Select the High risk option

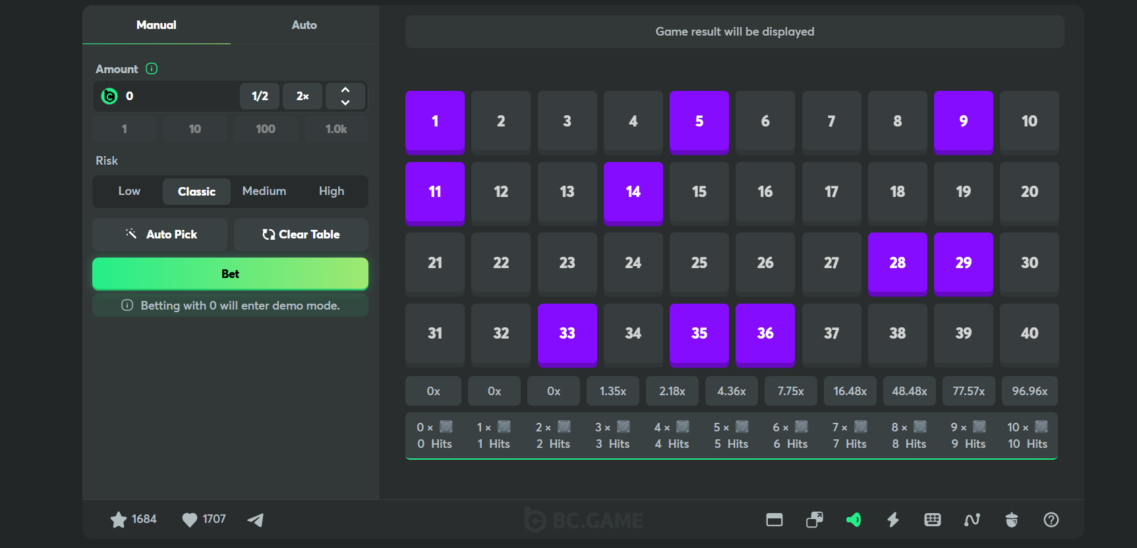(332, 191)
